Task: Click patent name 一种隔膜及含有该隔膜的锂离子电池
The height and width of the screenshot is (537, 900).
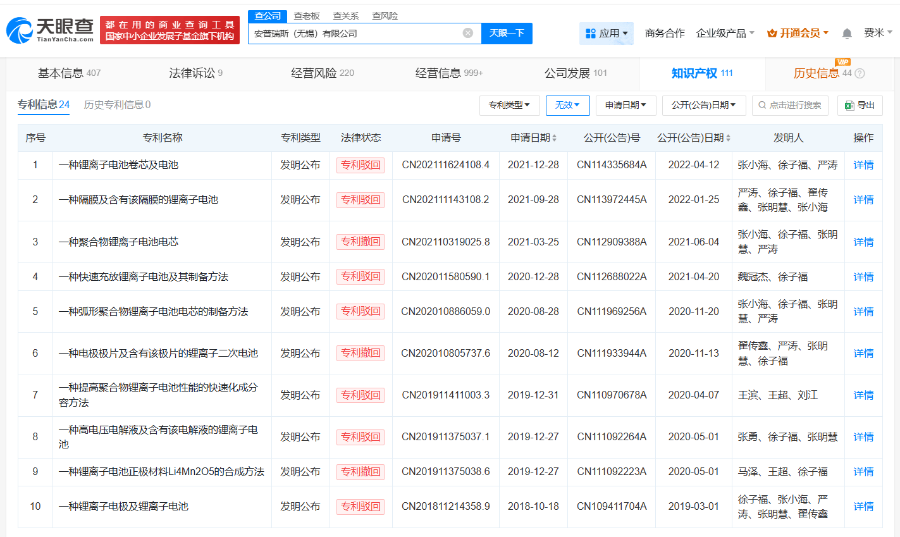Action: tap(139, 200)
